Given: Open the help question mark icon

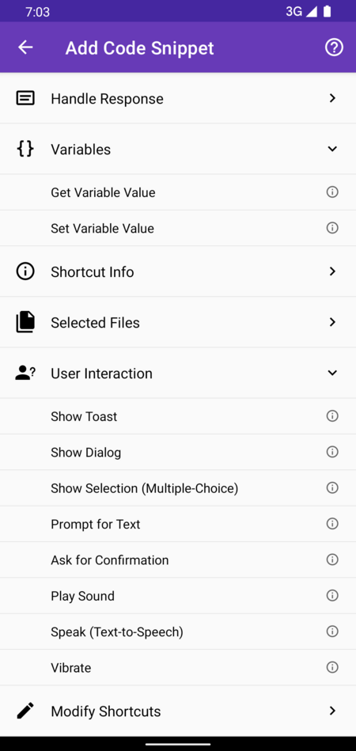Looking at the screenshot, I should click(x=334, y=47).
